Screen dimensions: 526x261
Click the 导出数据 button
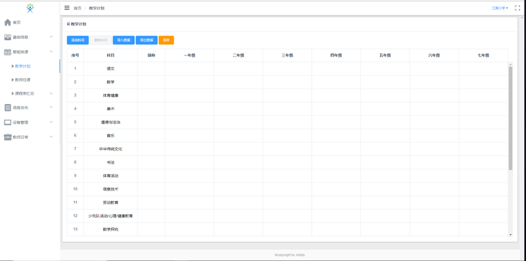click(147, 40)
